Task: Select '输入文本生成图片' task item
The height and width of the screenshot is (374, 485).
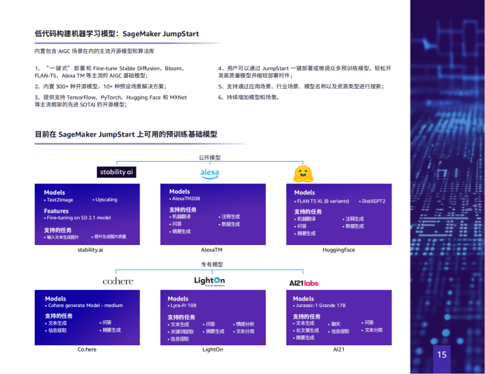Action: 61,237
